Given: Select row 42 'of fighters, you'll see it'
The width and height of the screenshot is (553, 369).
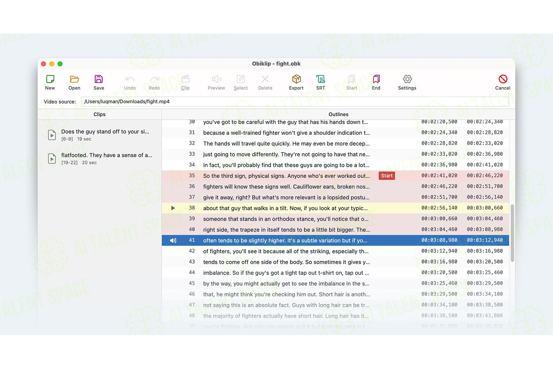Looking at the screenshot, I should click(x=335, y=251).
